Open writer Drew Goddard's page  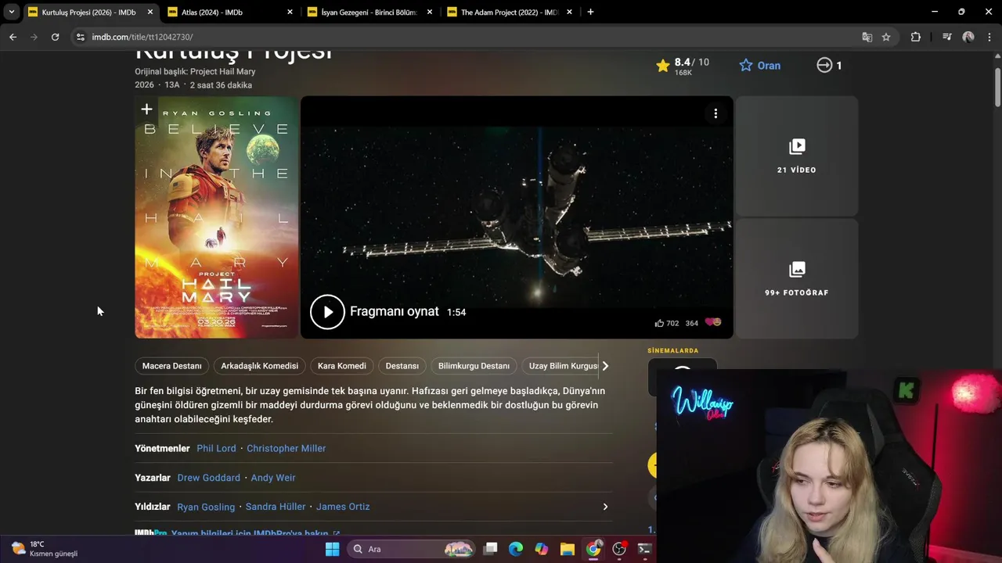209,478
